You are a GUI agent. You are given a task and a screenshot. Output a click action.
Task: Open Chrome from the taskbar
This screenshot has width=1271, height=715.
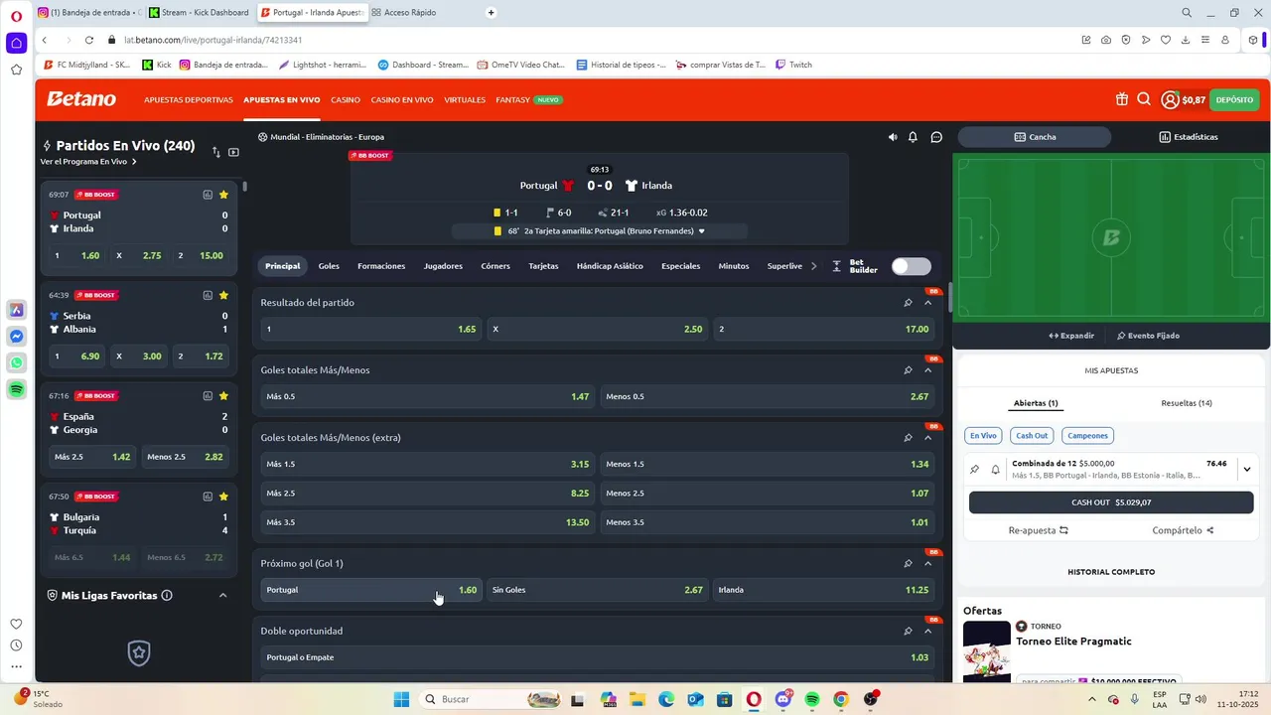coord(841,699)
